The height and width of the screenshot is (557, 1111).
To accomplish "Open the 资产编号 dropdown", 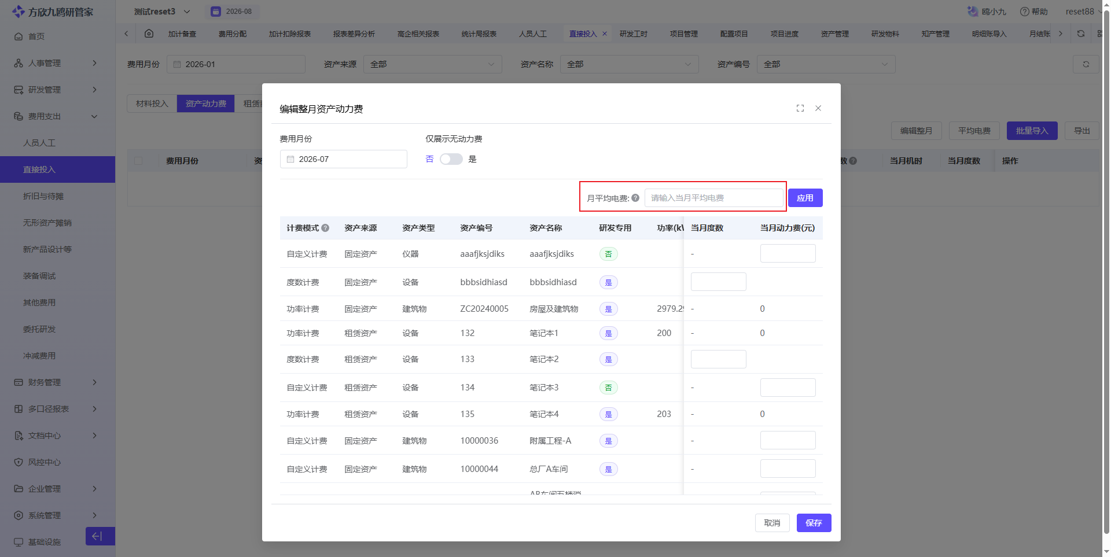I will click(x=826, y=64).
